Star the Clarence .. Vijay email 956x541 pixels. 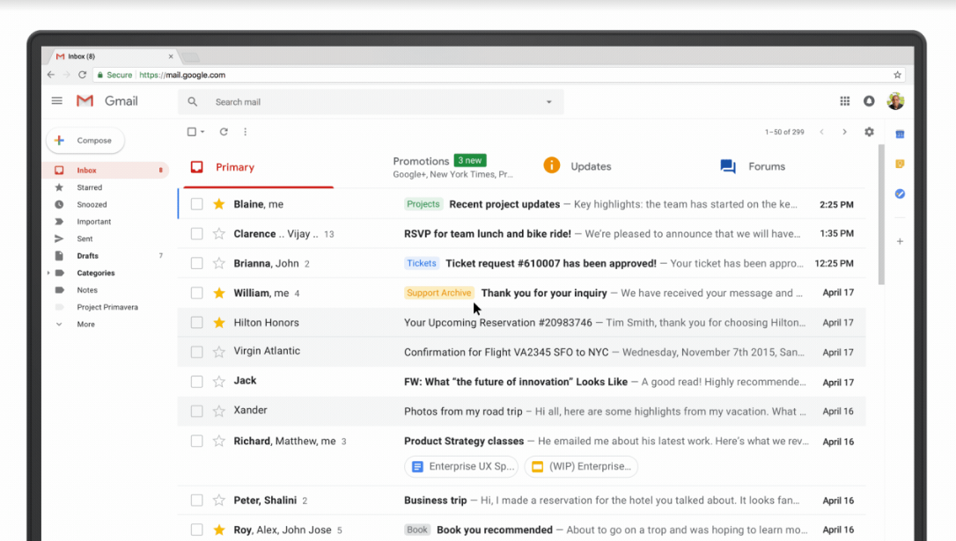(x=219, y=234)
